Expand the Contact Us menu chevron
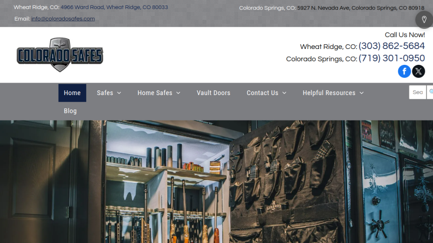 pos(284,93)
